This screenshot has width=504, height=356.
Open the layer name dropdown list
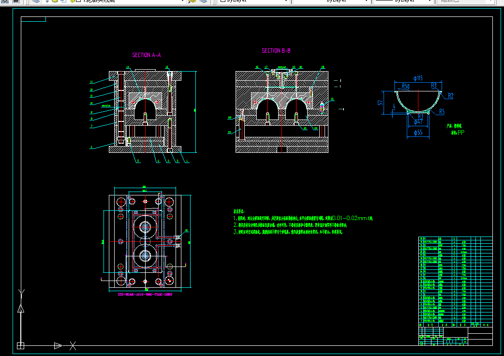coord(182,1)
